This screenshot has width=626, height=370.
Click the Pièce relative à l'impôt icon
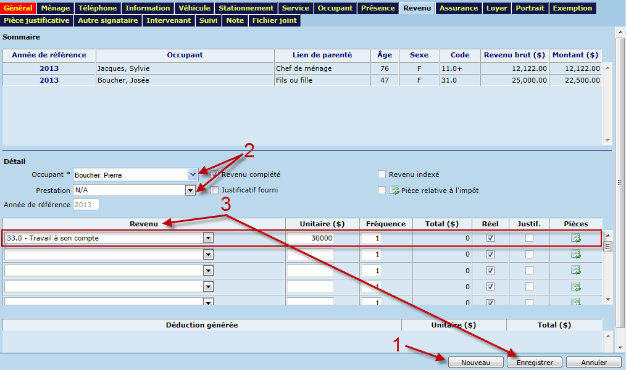click(394, 191)
